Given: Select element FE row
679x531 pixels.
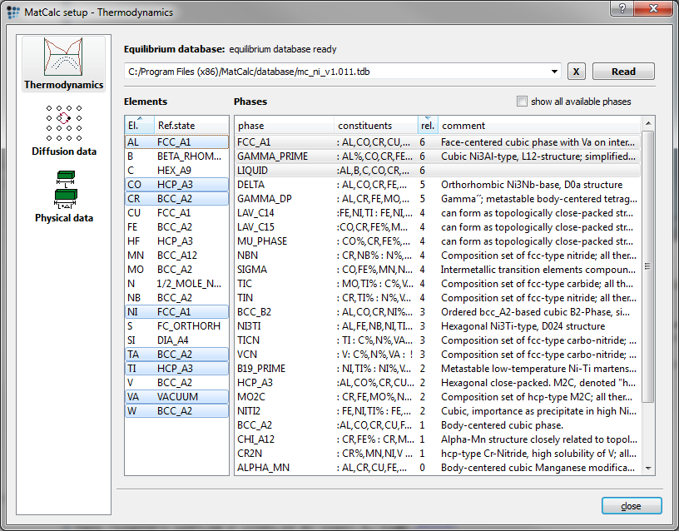Looking at the screenshot, I should [176, 227].
